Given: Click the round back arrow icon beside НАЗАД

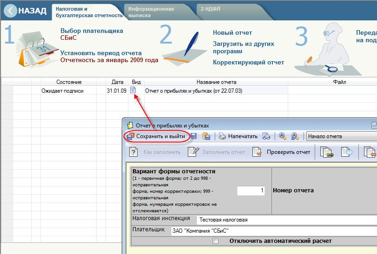Looking at the screenshot, I should click(11, 11).
